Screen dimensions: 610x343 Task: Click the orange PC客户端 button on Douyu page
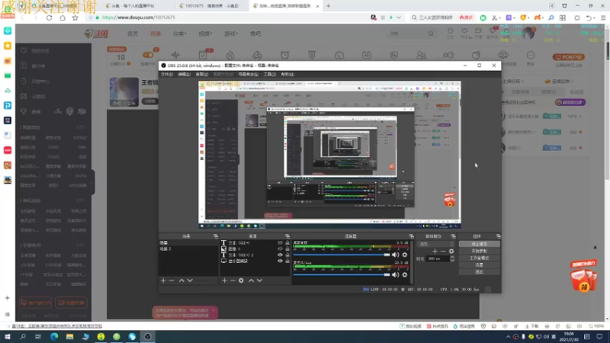pos(568,57)
